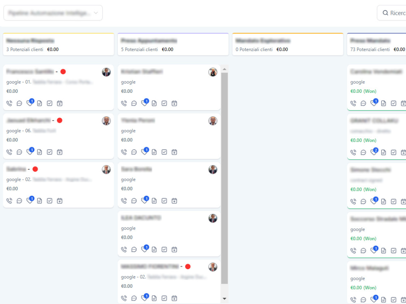View tags on the google - 06. card
Viewport: 406px width, 304px height.
pos(30,152)
